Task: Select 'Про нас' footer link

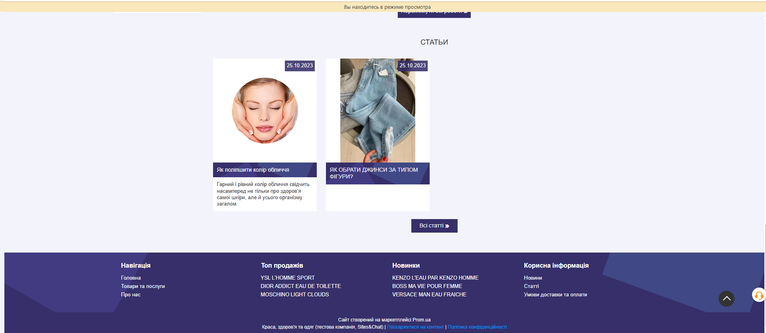Action: coord(131,295)
